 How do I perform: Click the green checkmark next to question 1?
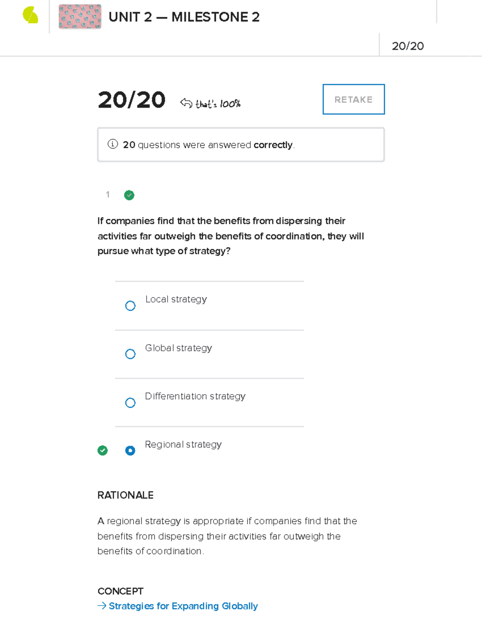[x=129, y=195]
